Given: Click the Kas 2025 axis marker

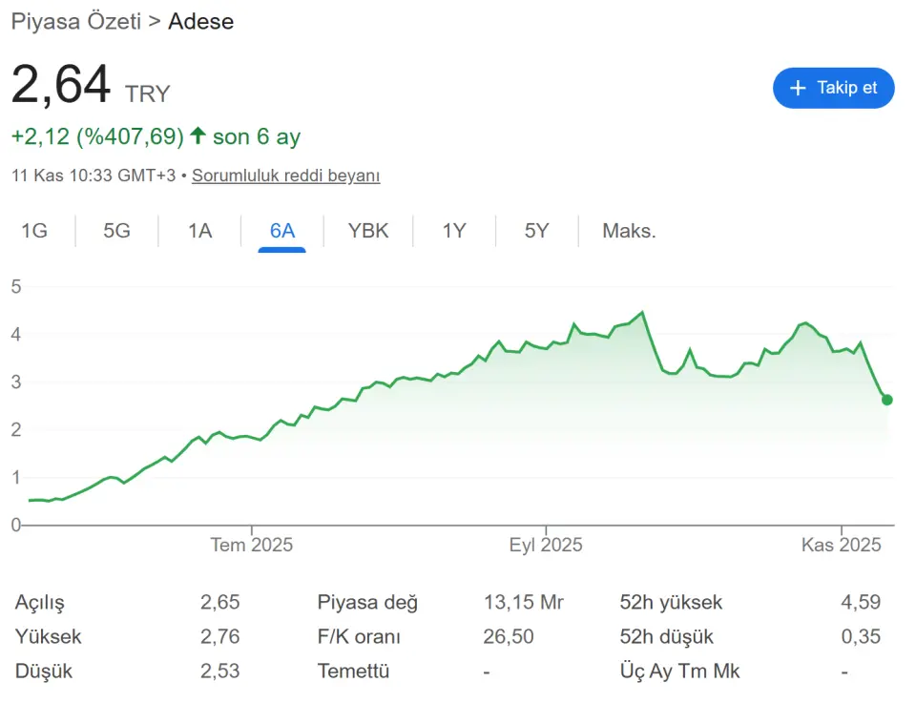Looking at the screenshot, I should coord(841,546).
